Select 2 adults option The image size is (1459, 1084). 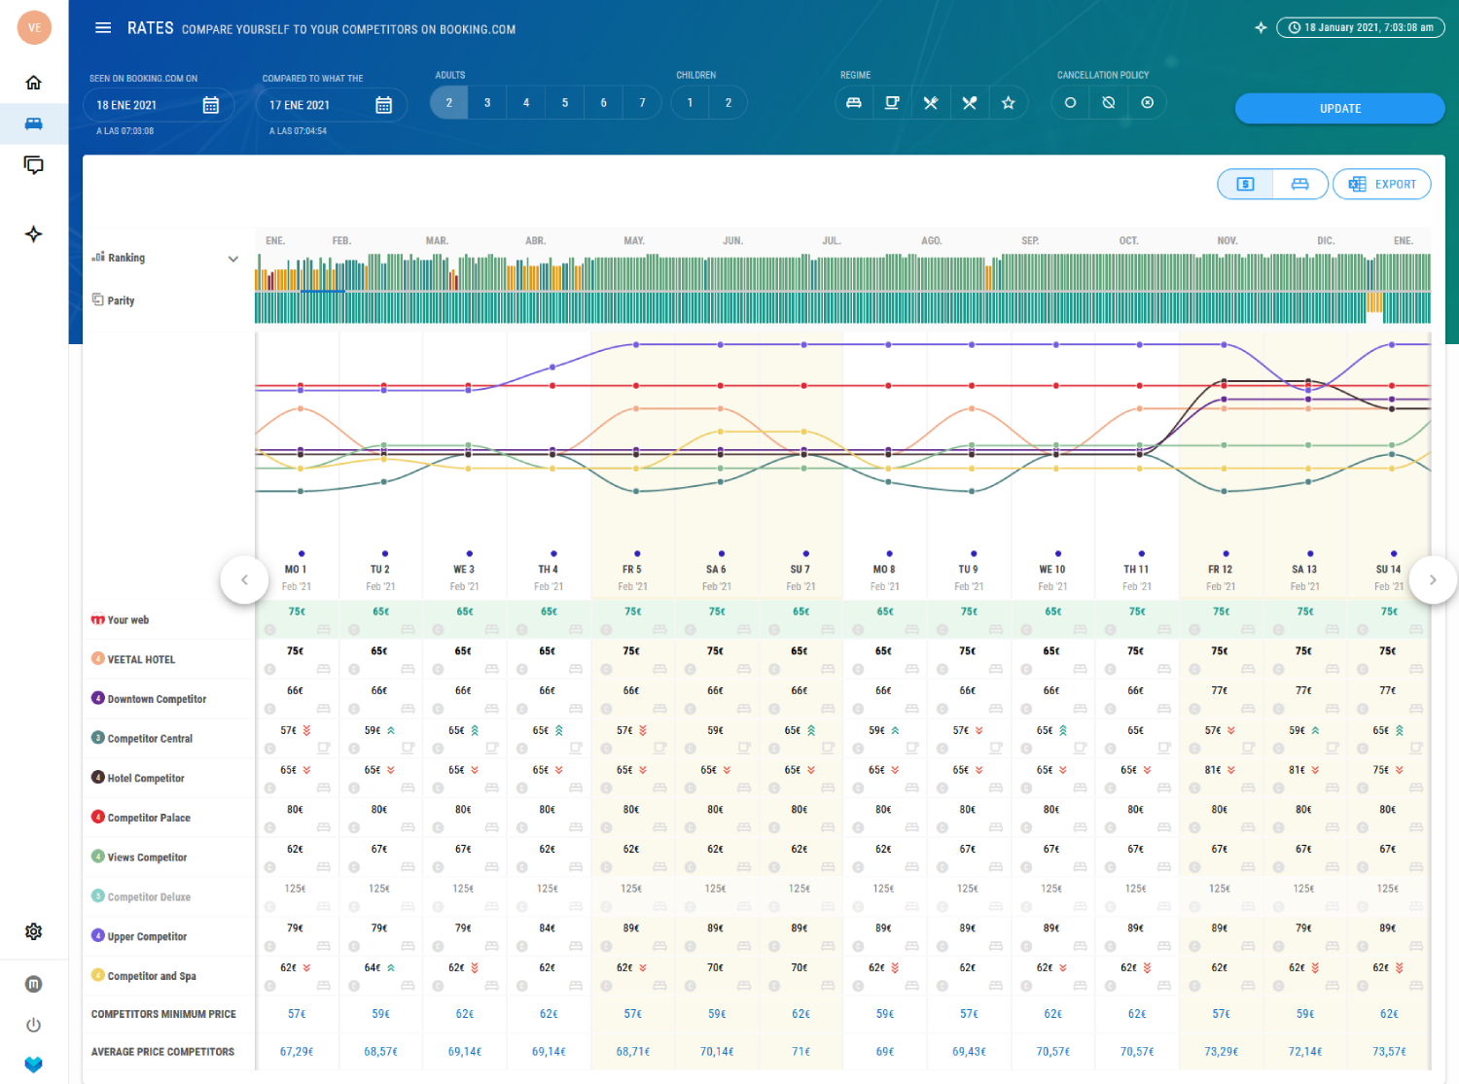pyautogui.click(x=449, y=103)
